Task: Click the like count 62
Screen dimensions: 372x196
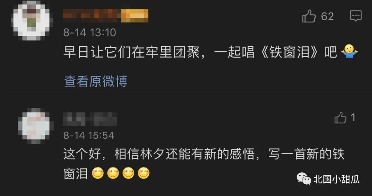Action: click(x=328, y=17)
